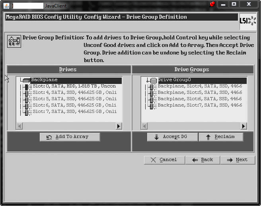The height and width of the screenshot is (206, 261).
Task: Click the Drive Group Definition wizard icon
Action: 14,41
